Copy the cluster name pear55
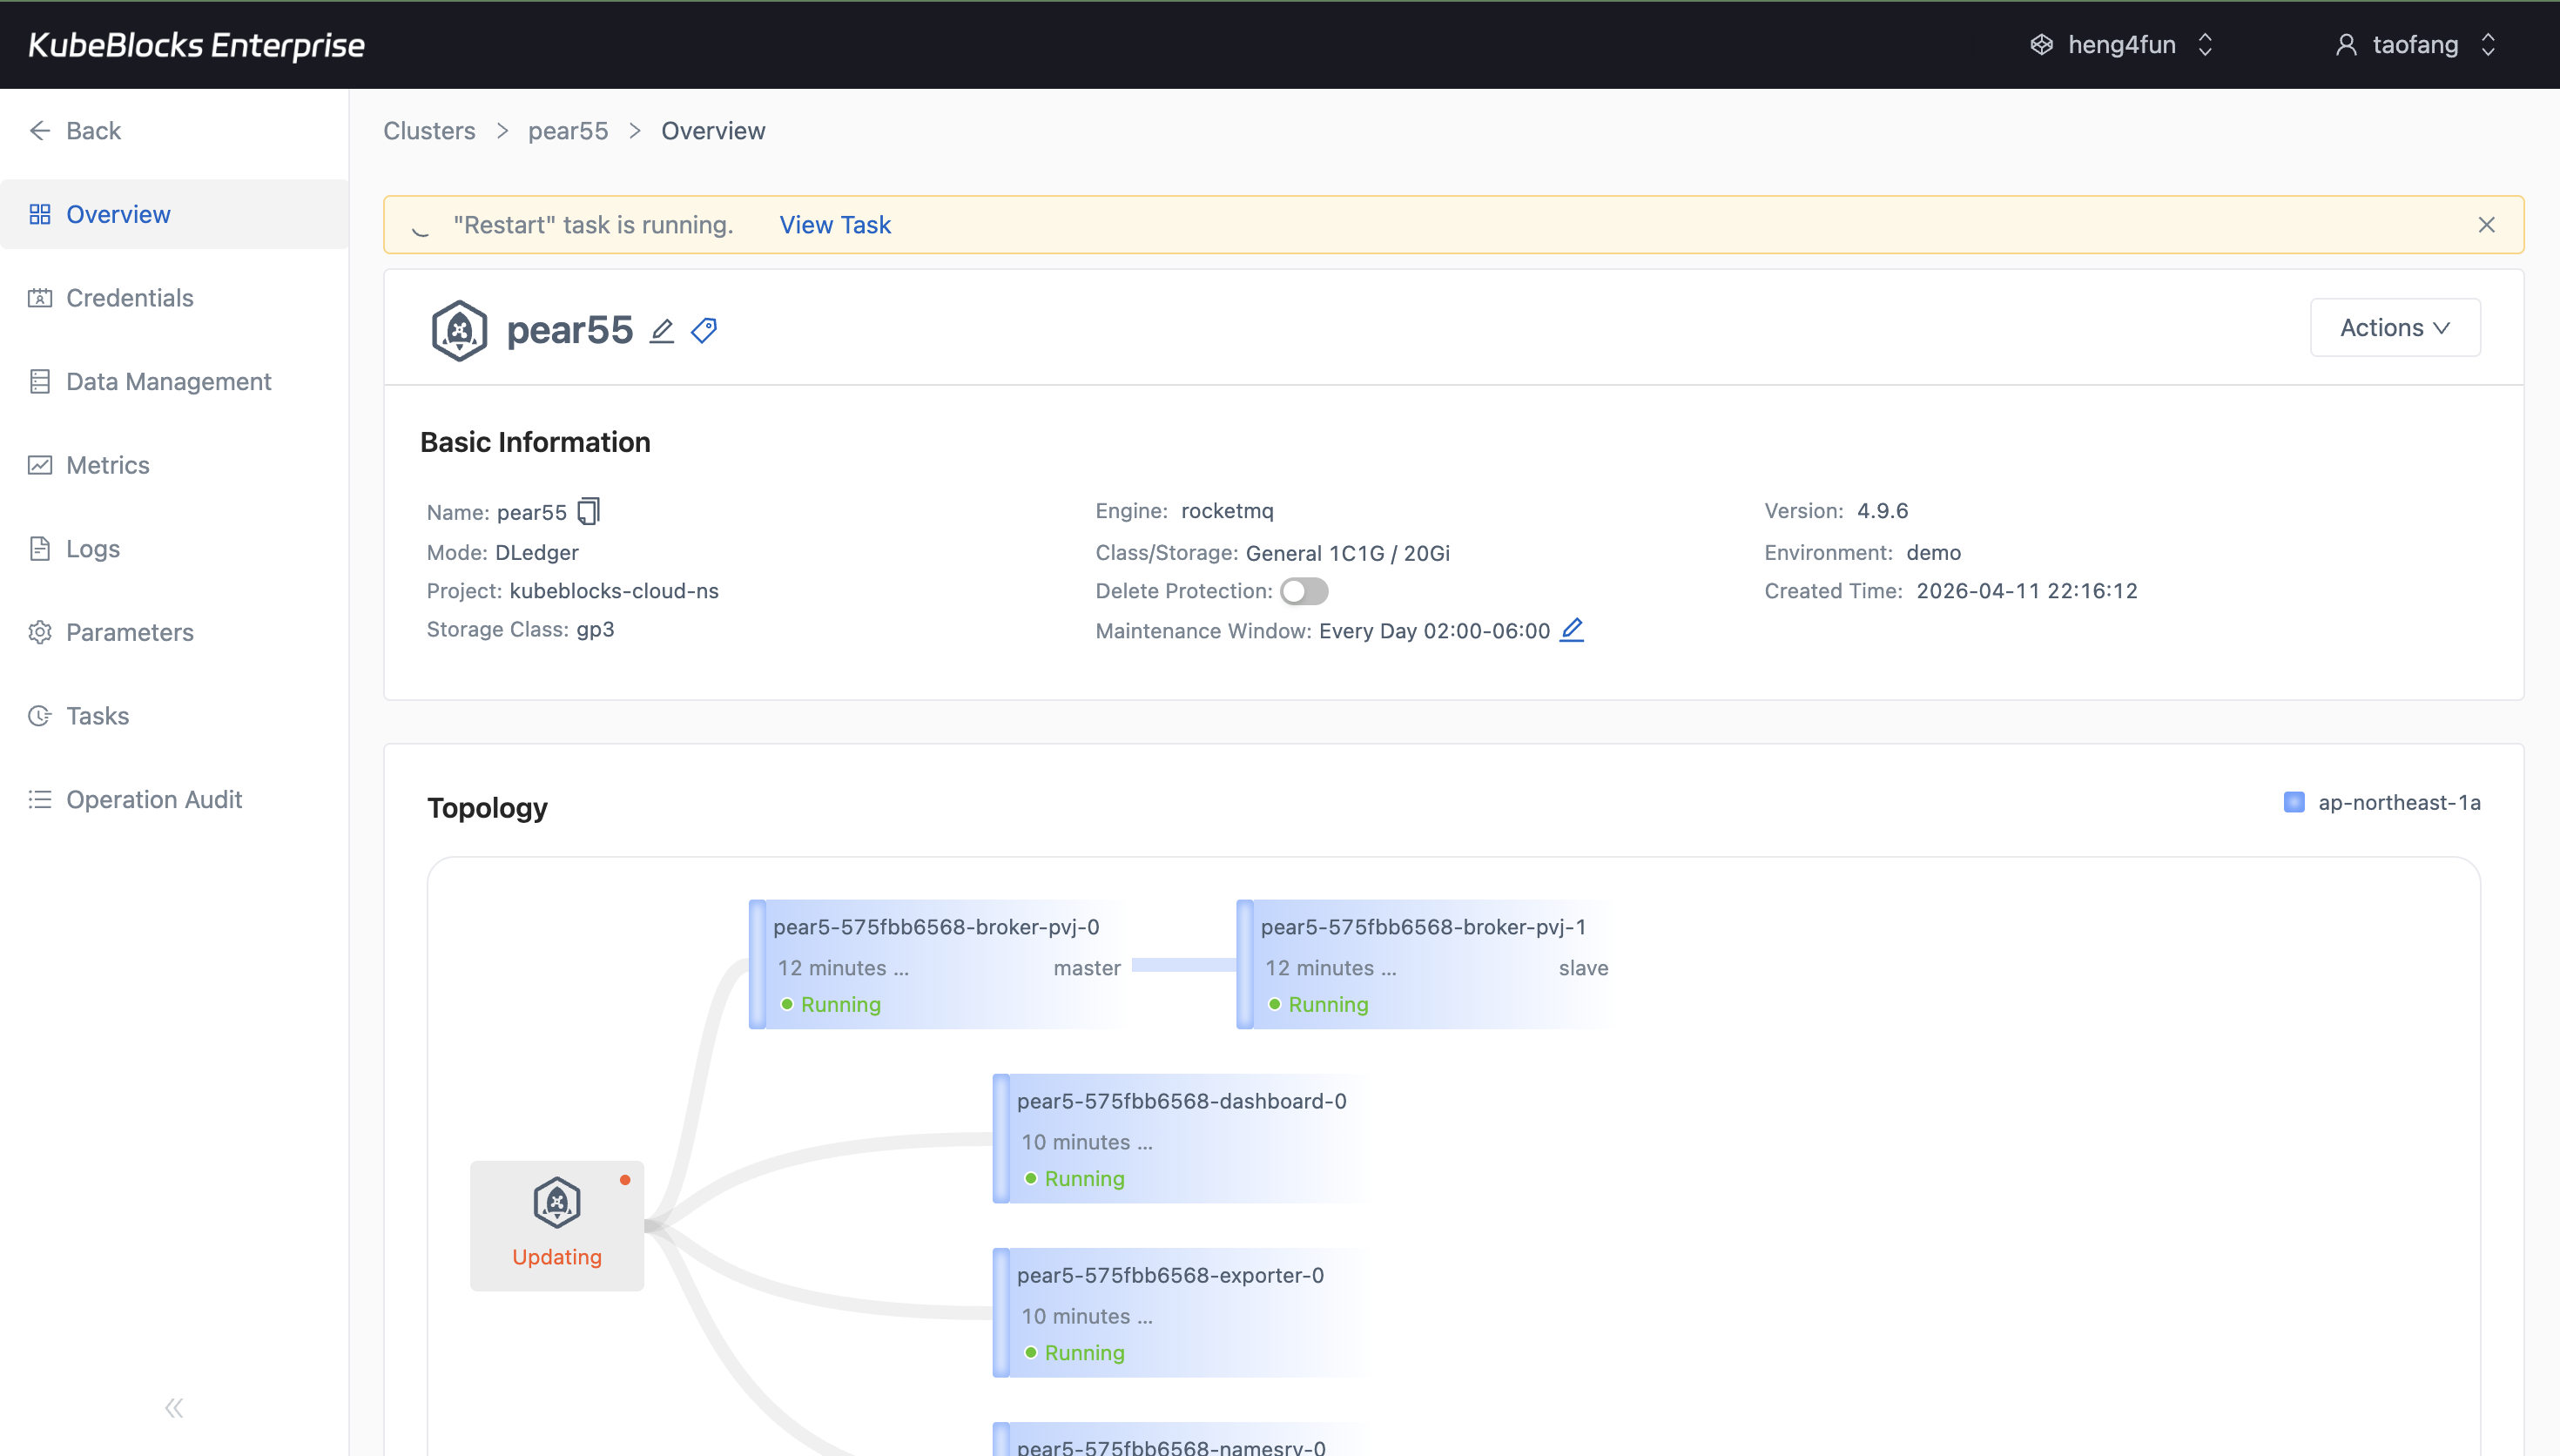Viewport: 2560px width, 1456px height. coord(589,510)
